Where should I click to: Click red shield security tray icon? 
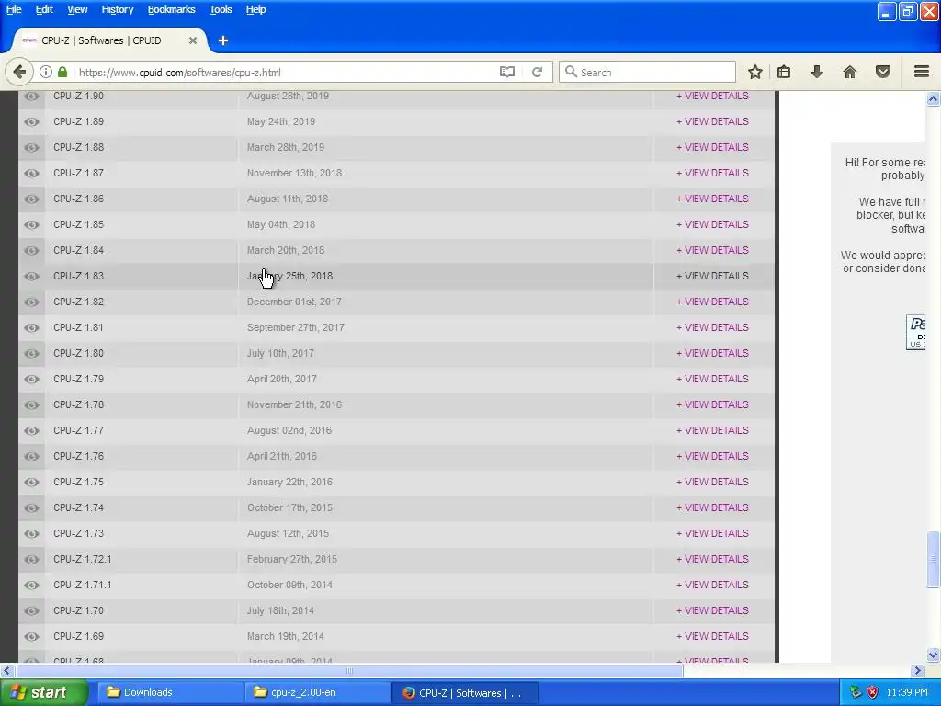[x=873, y=693]
